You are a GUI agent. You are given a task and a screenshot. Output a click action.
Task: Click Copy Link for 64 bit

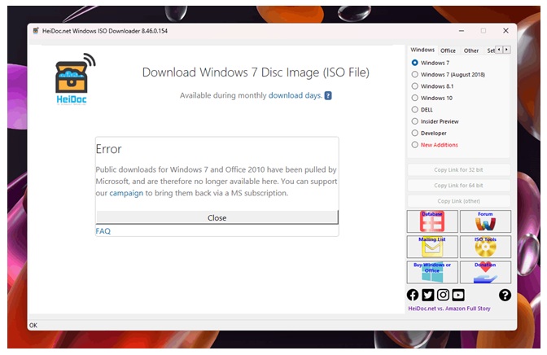(458, 186)
